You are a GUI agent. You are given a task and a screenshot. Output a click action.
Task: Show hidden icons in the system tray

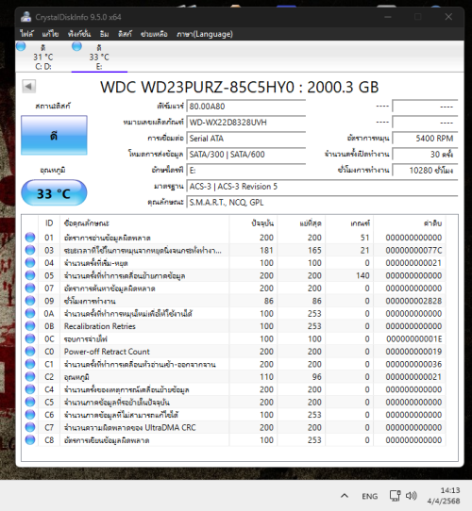coord(344,496)
